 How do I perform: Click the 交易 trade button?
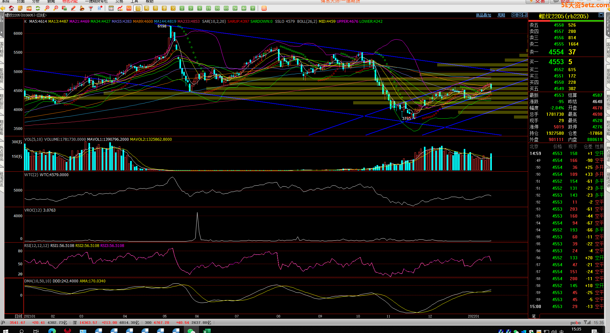(537, 2)
